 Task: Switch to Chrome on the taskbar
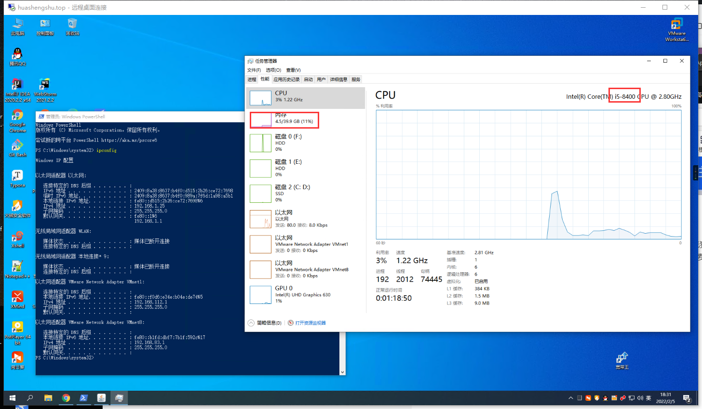[66, 398]
